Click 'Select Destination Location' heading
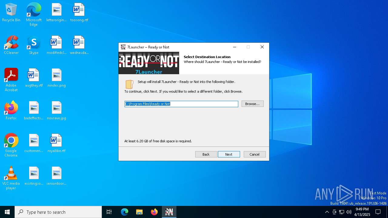 [207, 57]
